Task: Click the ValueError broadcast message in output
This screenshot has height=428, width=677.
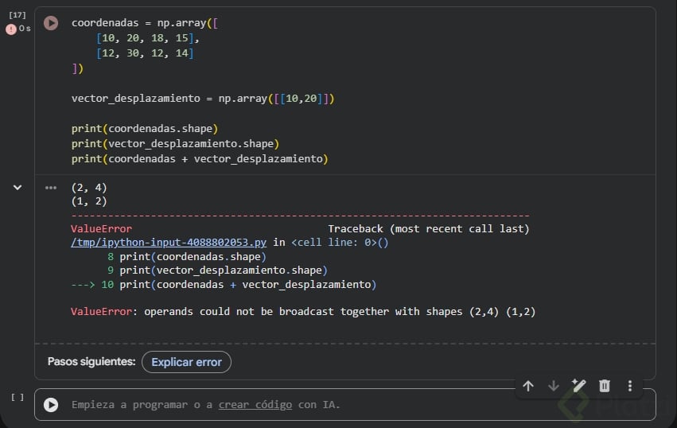Action: pos(302,311)
